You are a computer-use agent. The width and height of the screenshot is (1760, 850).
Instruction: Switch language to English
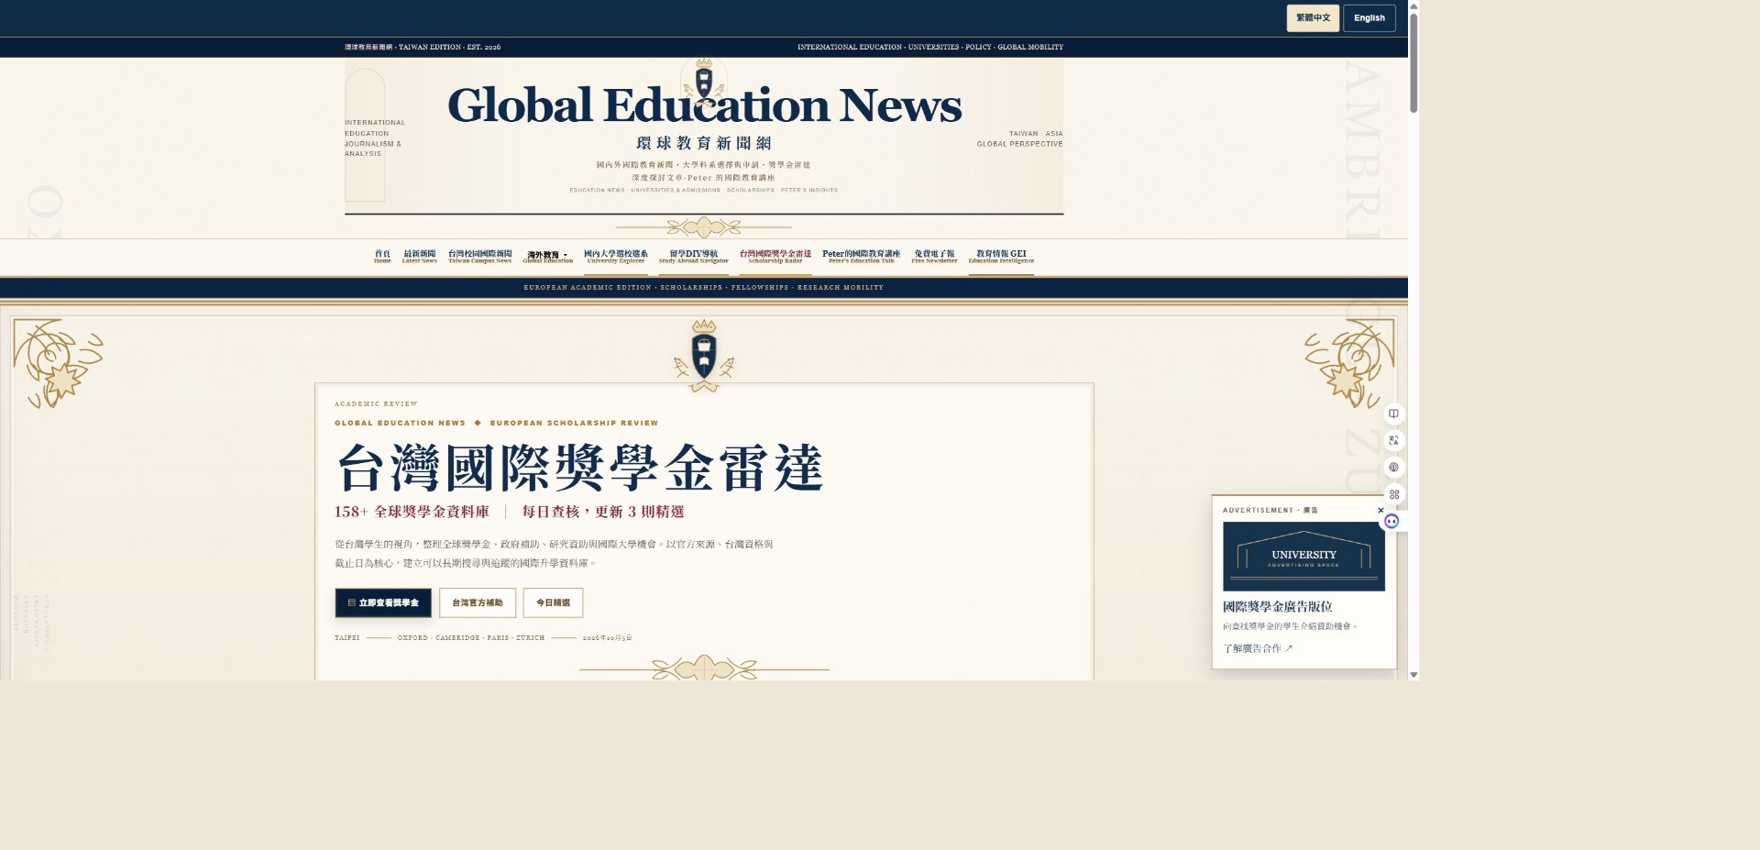click(1369, 18)
